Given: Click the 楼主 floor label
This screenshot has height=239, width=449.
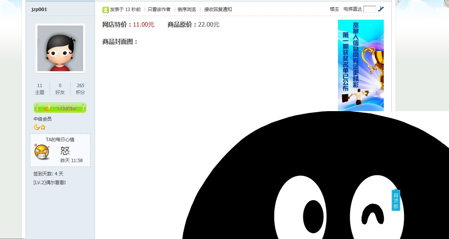Looking at the screenshot, I should [x=335, y=9].
